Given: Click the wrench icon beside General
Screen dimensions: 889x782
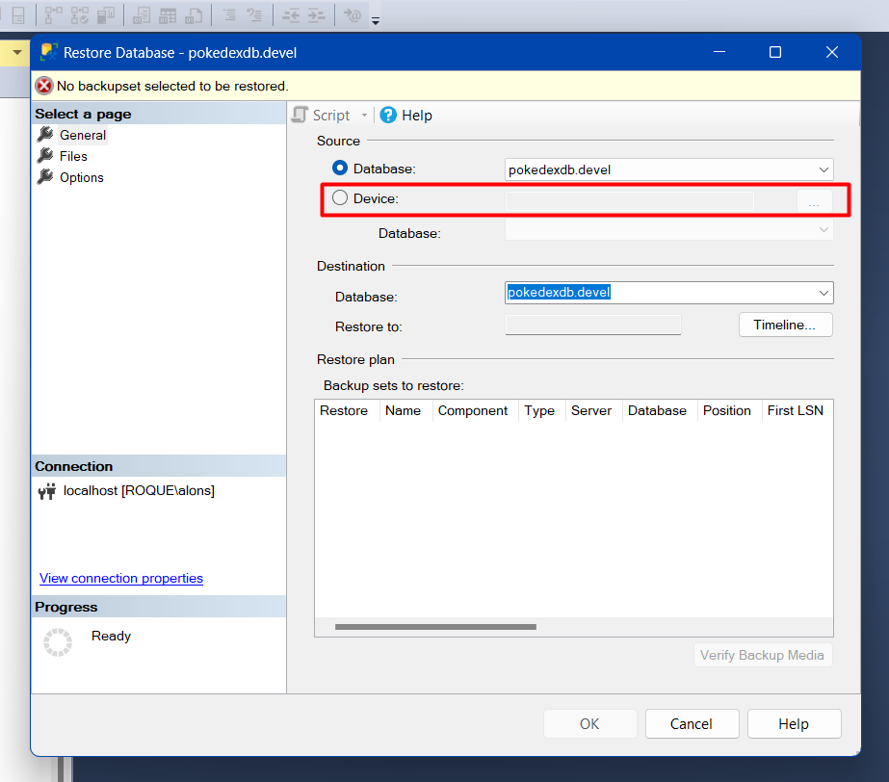Looking at the screenshot, I should pyautogui.click(x=45, y=135).
